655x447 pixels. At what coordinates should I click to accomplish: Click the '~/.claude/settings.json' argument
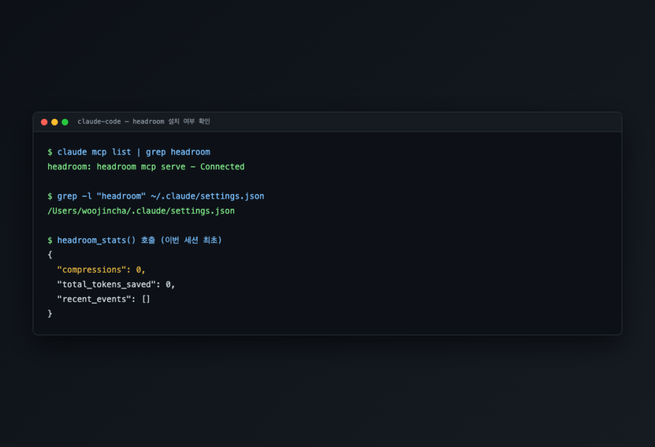pyautogui.click(x=207, y=196)
